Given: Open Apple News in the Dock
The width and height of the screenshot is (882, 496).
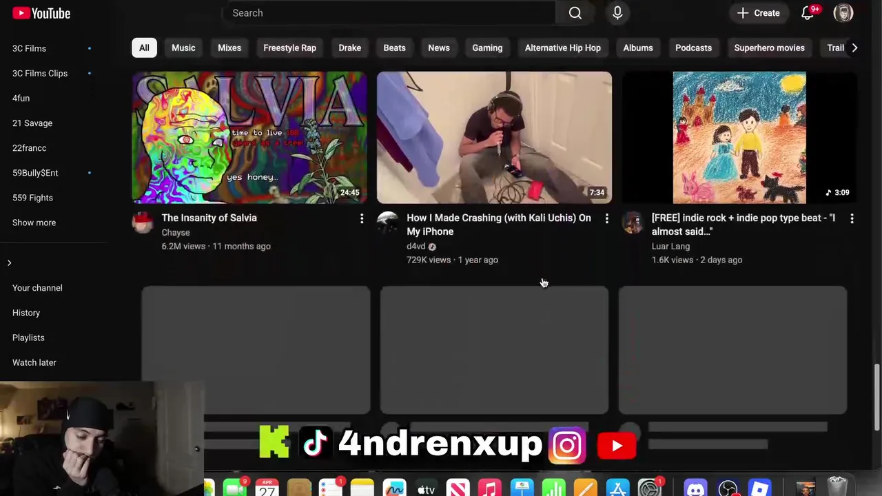Looking at the screenshot, I should pos(458,488).
